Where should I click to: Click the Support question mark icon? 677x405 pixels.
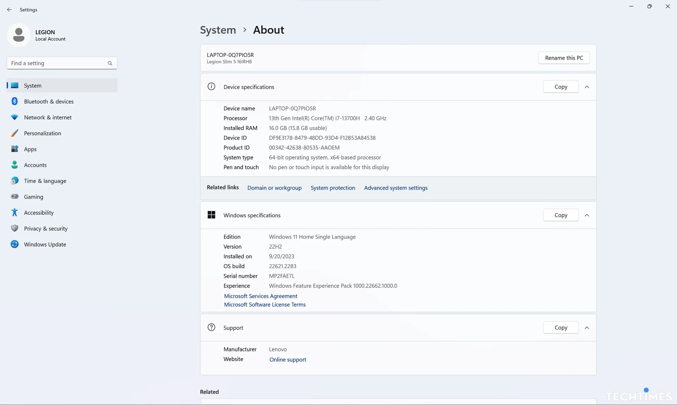(211, 327)
